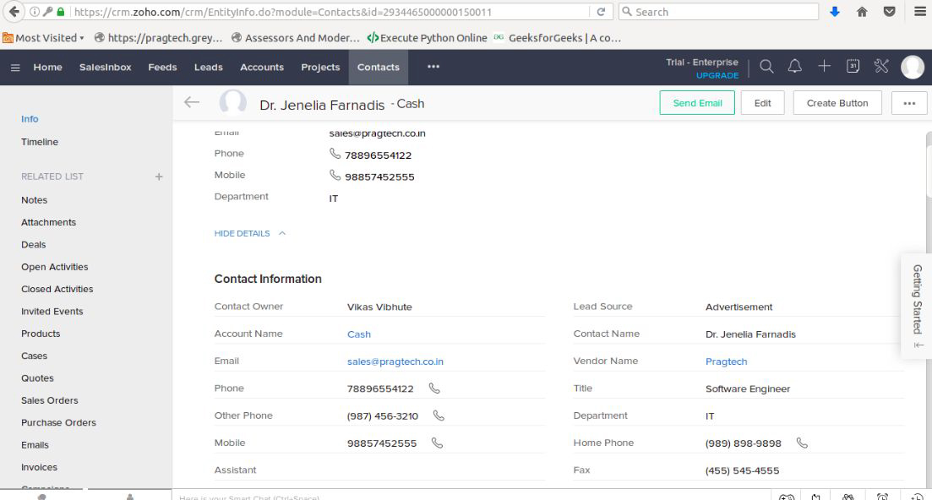The image size is (932, 500).
Task: Open Products related list
Action: (41, 334)
